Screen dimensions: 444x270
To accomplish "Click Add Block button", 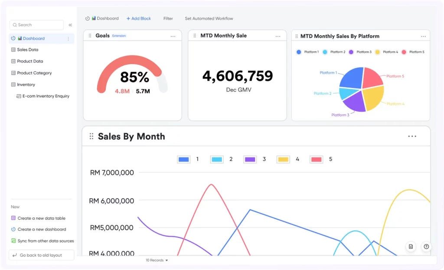I will pyautogui.click(x=138, y=18).
